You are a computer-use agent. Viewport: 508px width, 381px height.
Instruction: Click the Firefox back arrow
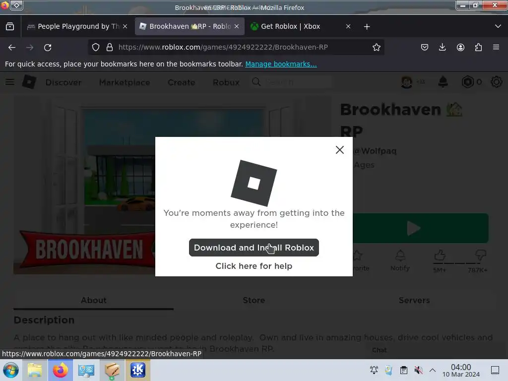tap(12, 47)
